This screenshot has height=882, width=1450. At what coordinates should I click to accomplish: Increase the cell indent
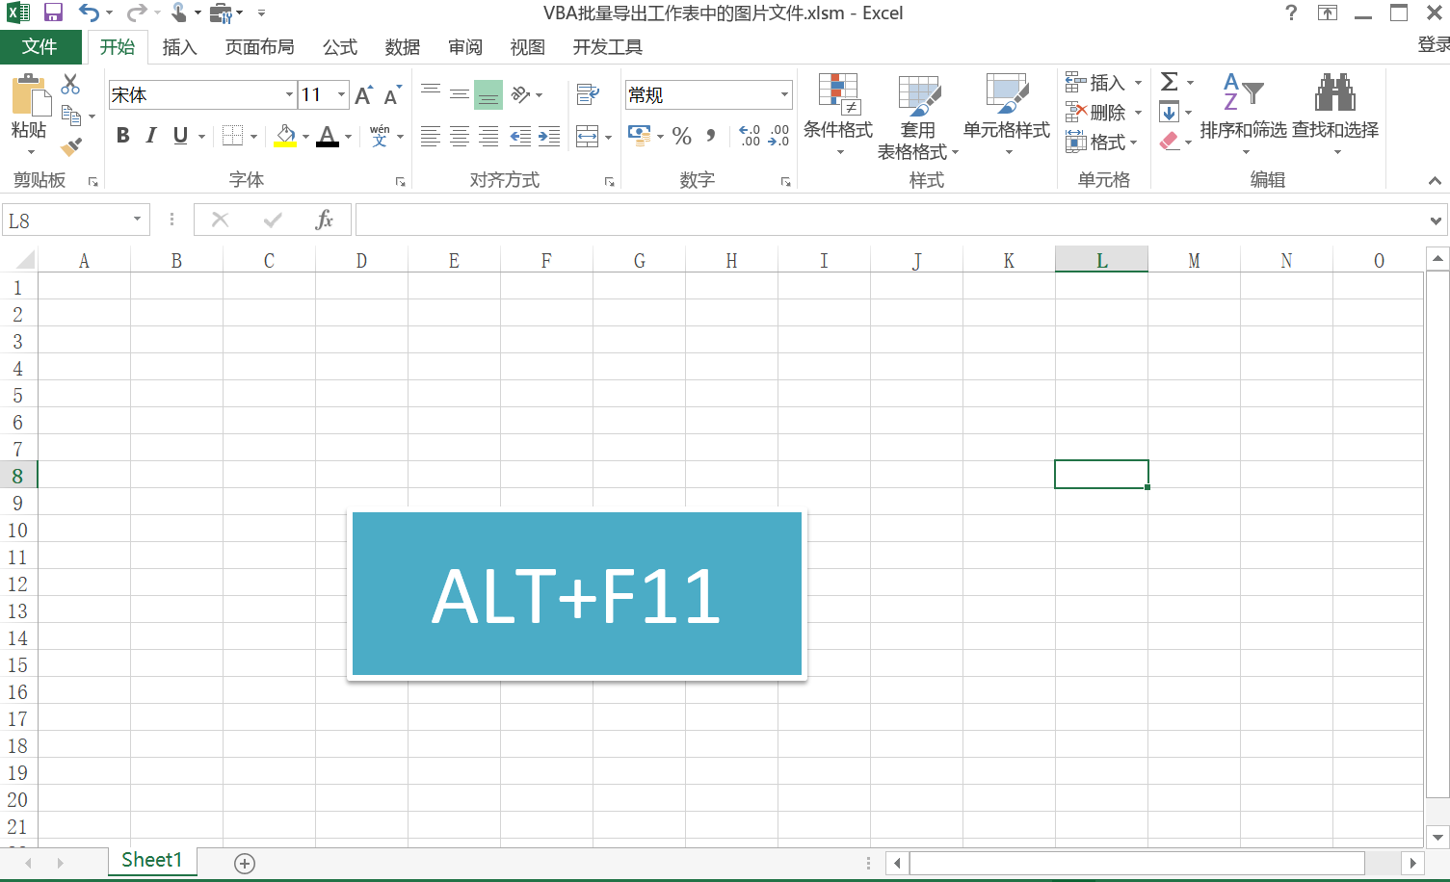coord(549,137)
